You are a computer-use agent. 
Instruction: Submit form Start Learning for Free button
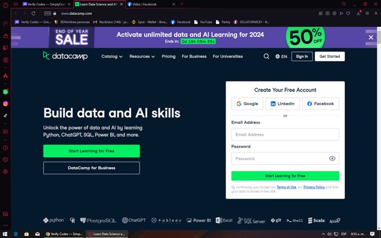[285, 176]
